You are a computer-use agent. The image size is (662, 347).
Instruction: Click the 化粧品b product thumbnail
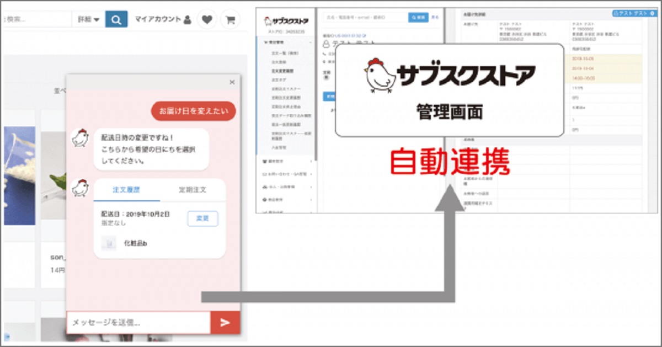(108, 243)
